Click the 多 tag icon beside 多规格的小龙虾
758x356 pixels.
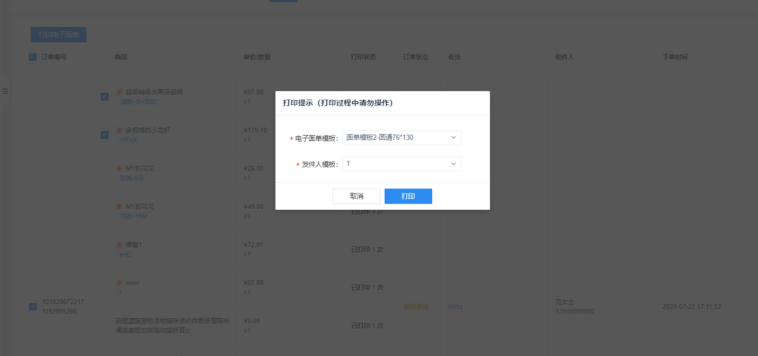point(119,130)
